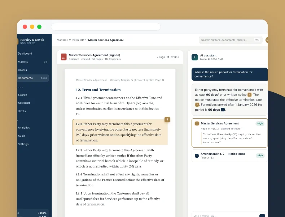The image size is (285, 217).
Task: Click the red close window dot
Action: (25, 27)
